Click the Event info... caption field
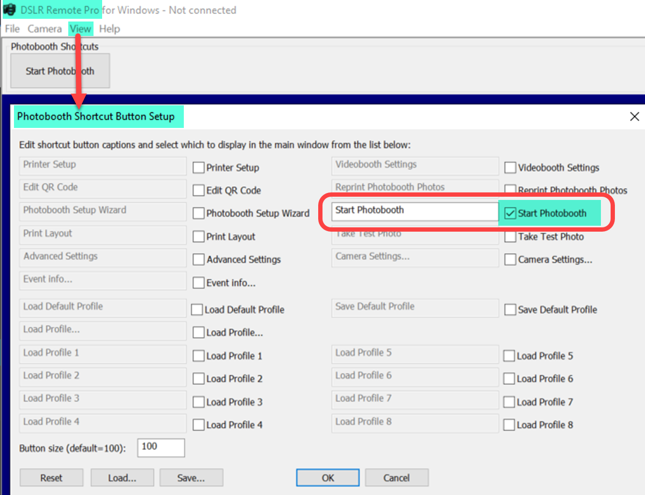 coord(103,281)
